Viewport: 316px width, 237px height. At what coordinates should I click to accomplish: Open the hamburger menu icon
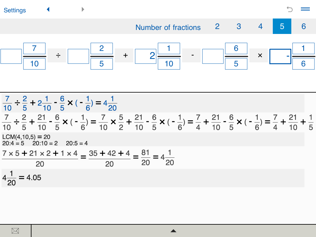click(x=305, y=9)
